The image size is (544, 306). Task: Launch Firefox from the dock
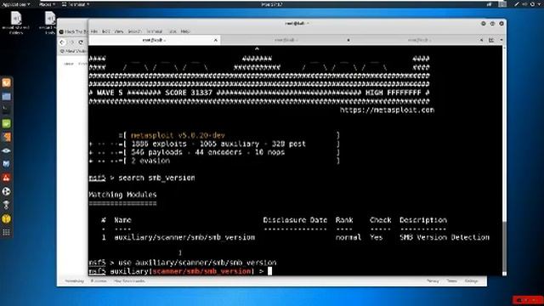coord(6,82)
